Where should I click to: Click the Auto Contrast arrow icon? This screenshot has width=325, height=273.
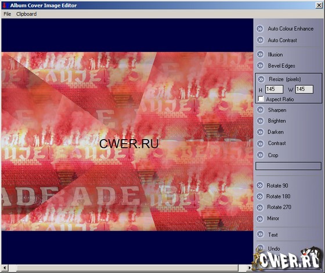point(260,40)
